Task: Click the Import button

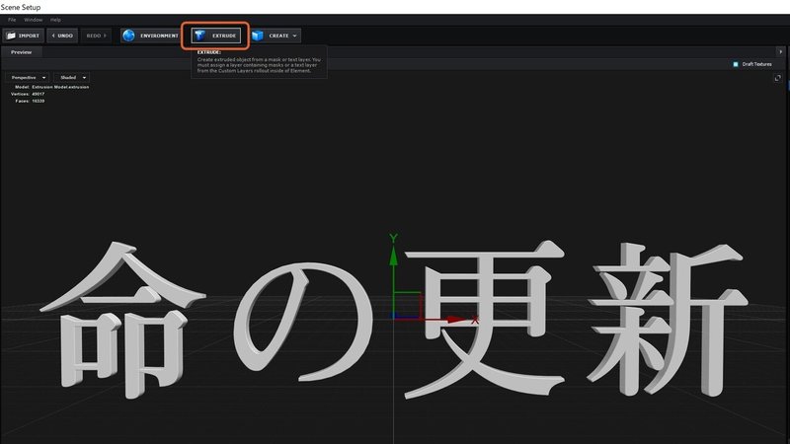Action: (23, 36)
